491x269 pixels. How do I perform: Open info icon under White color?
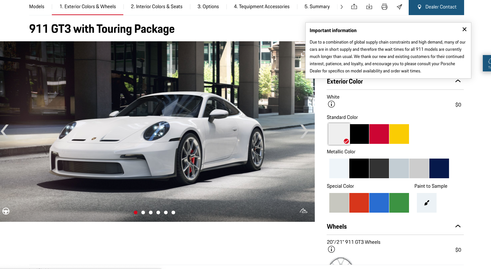(x=331, y=104)
